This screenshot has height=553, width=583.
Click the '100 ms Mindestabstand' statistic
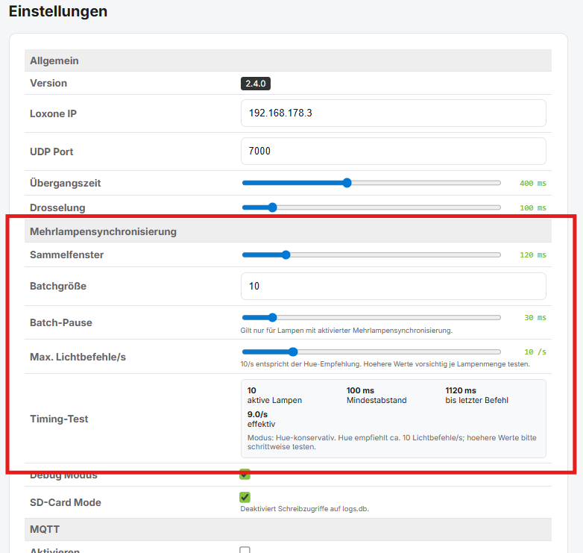pyautogui.click(x=376, y=396)
